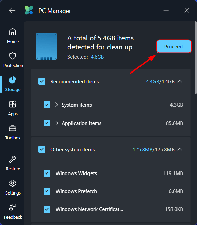Image resolution: width=197 pixels, height=225 pixels.
Task: Open the Apps section icon
Action: coord(13,104)
